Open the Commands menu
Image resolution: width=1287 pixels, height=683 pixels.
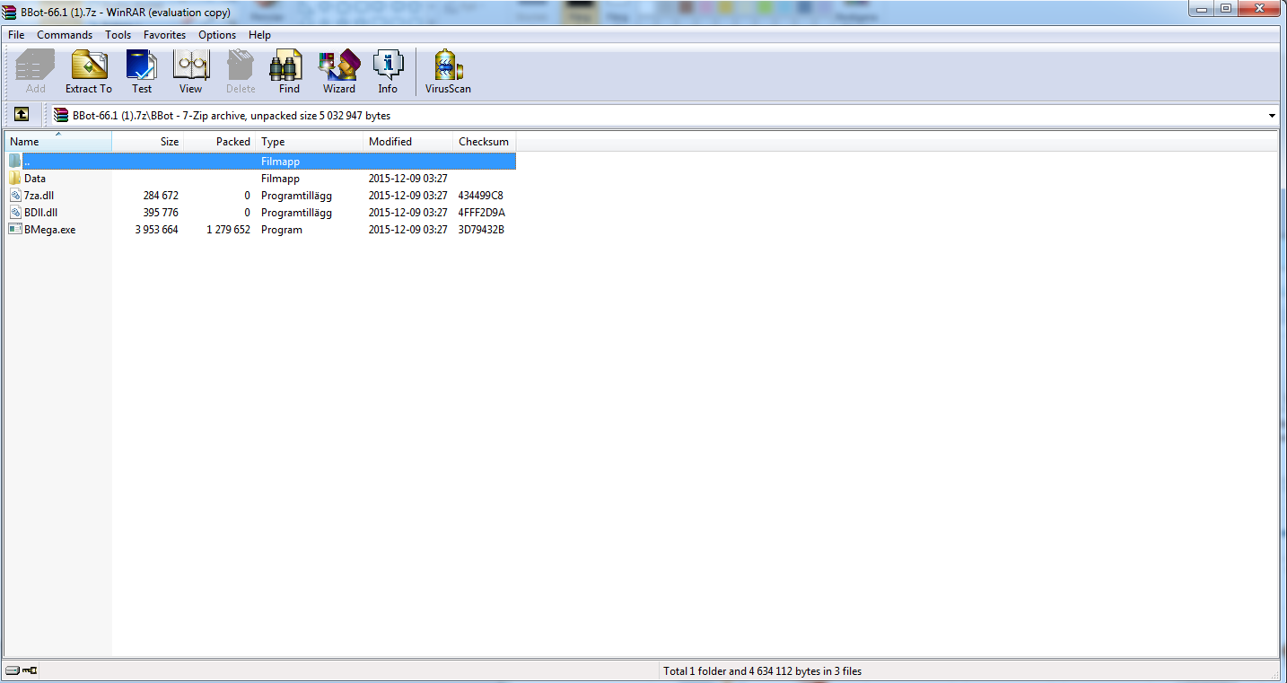[65, 35]
